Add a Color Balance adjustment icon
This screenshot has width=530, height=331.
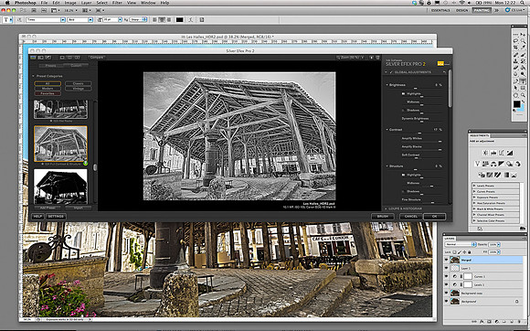point(493,164)
